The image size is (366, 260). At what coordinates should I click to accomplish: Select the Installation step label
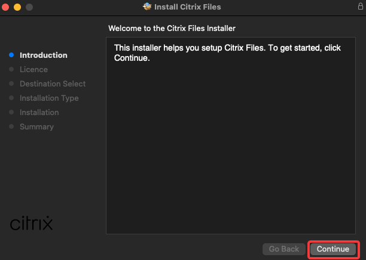39,112
